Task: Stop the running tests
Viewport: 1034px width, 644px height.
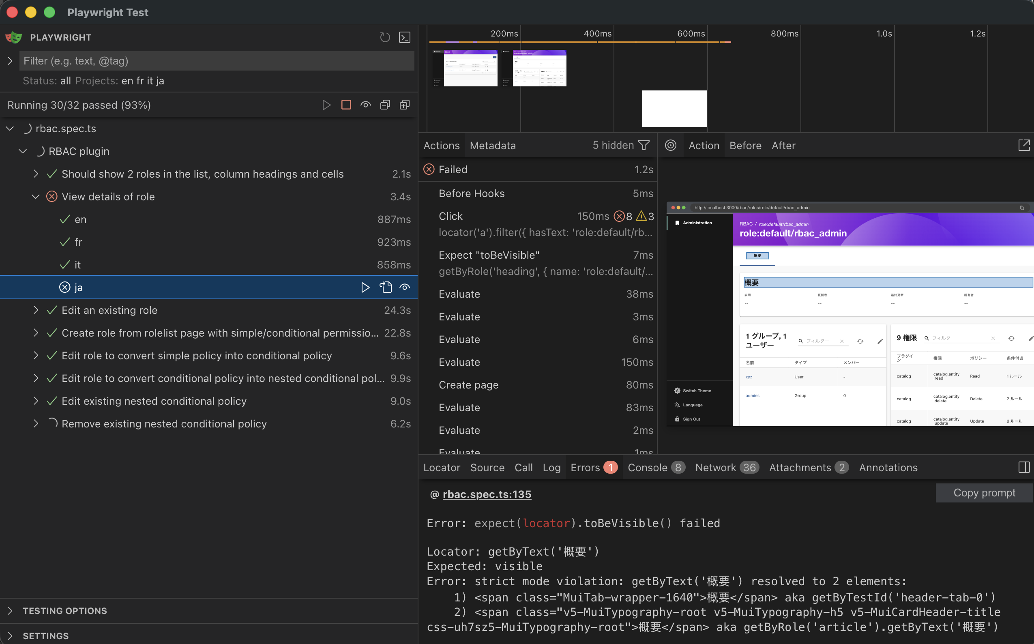Action: coord(346,105)
